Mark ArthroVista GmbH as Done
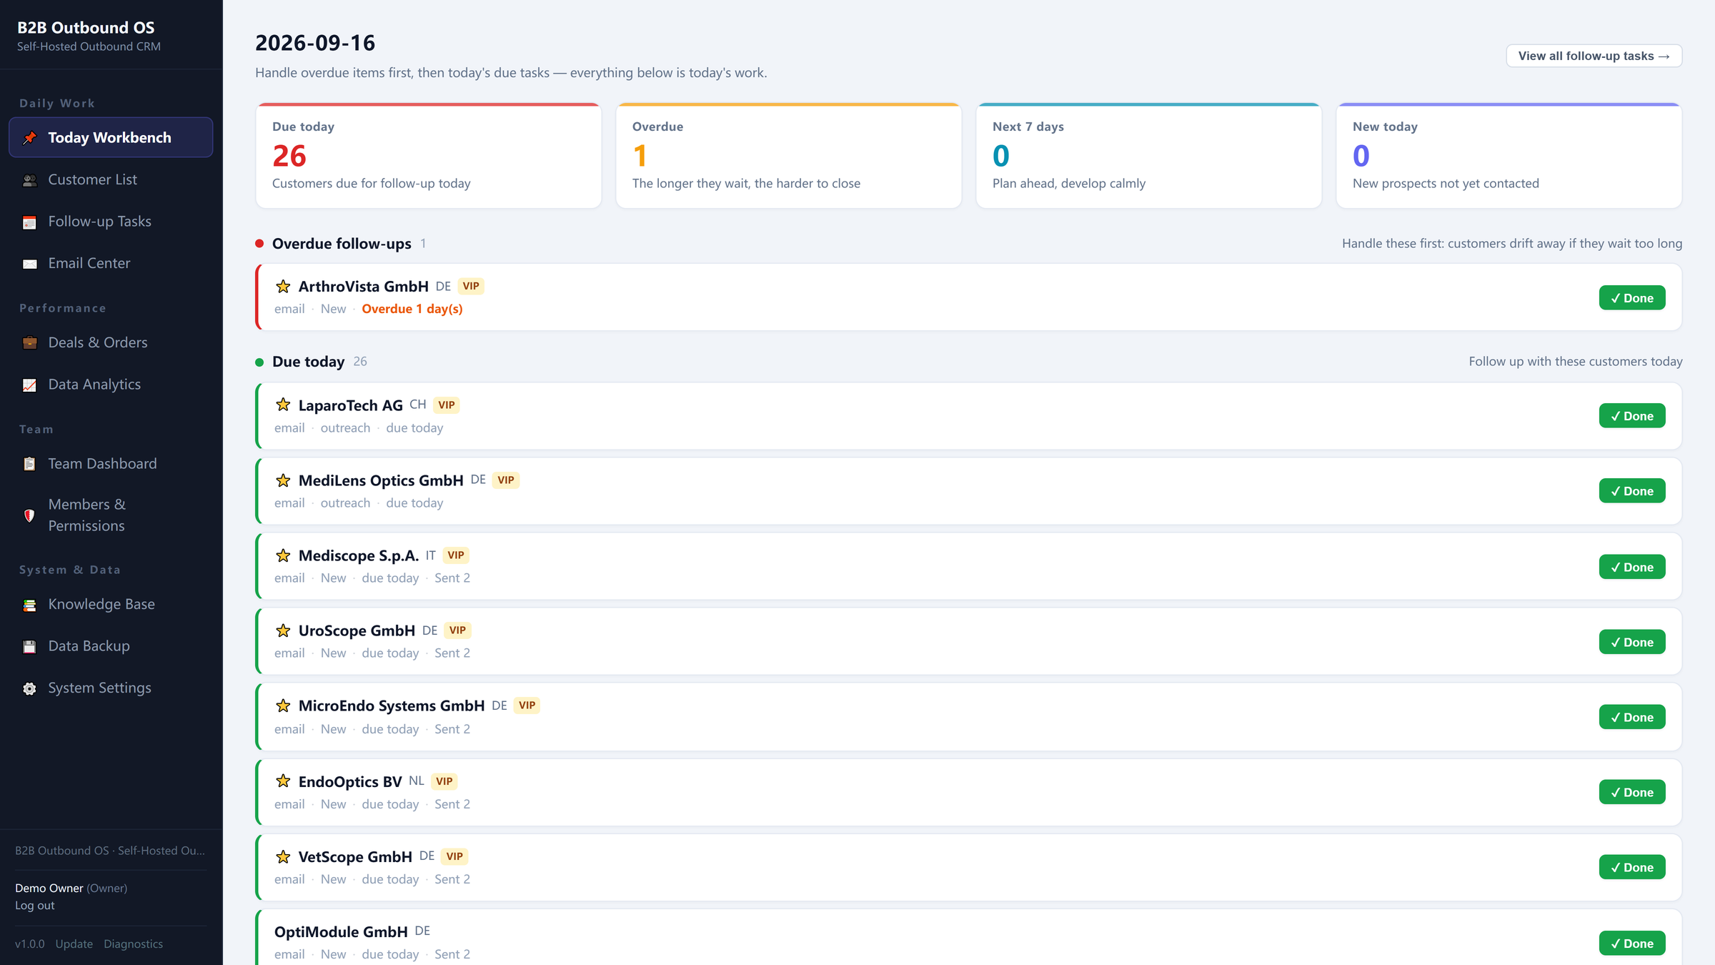The width and height of the screenshot is (1715, 965). (1632, 298)
